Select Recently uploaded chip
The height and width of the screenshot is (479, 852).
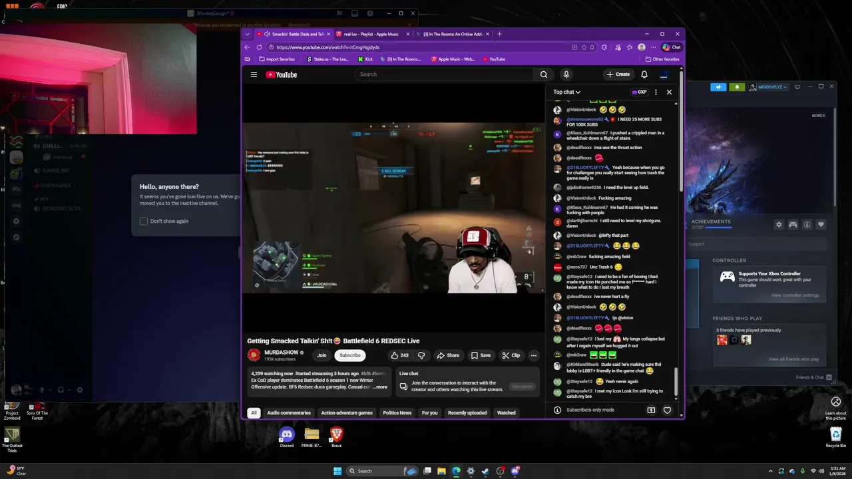[467, 412]
